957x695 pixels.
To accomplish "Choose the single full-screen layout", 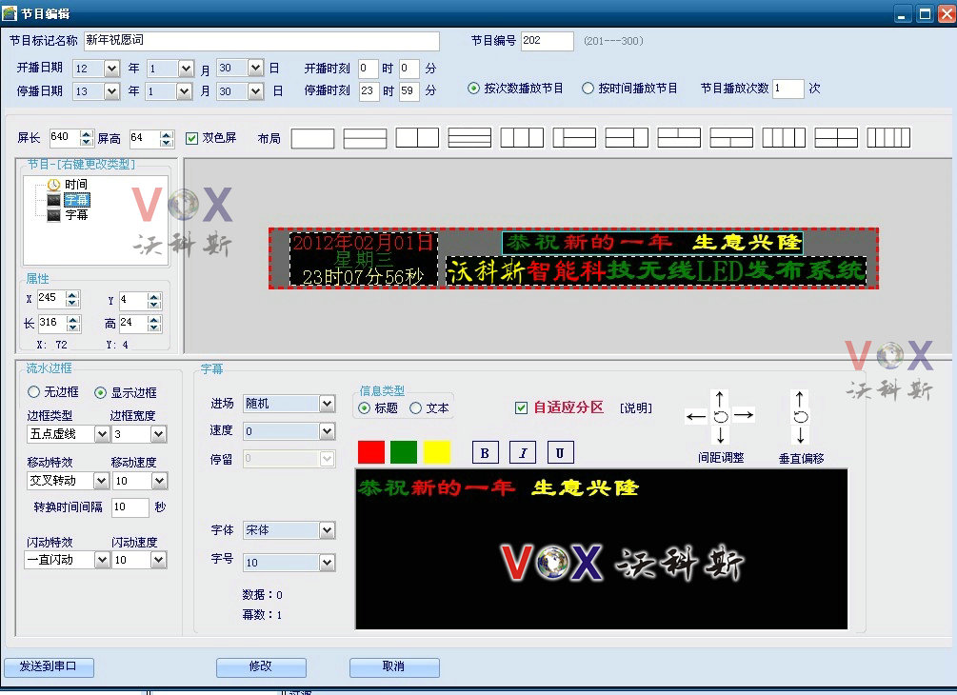I will click(312, 138).
